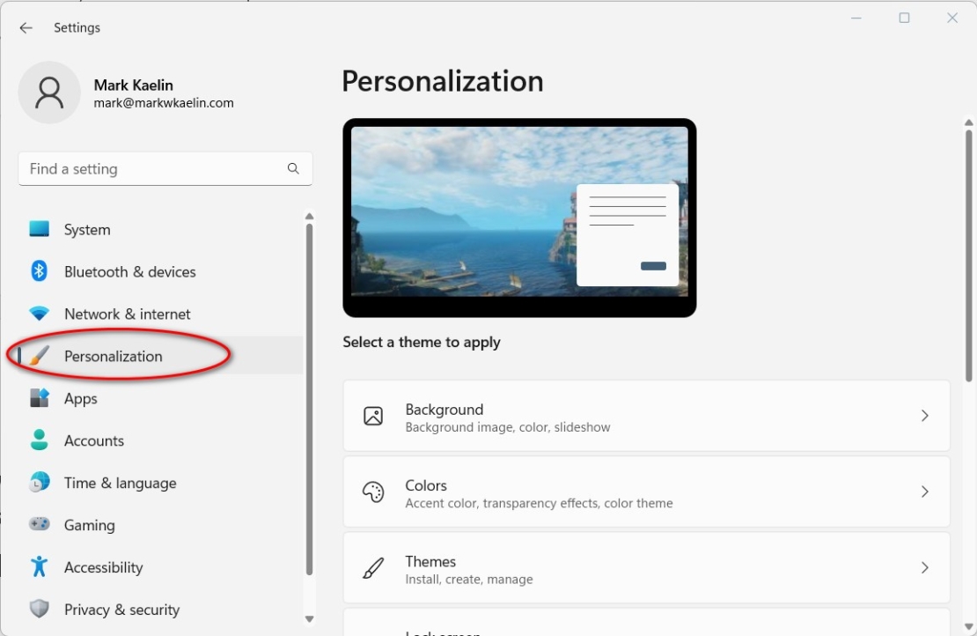Select the Colors palette icon
Image resolution: width=977 pixels, height=636 pixels.
[x=373, y=492]
